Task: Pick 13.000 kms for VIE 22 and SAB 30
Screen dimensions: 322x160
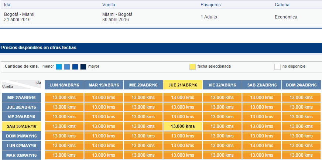Action: click(222, 126)
